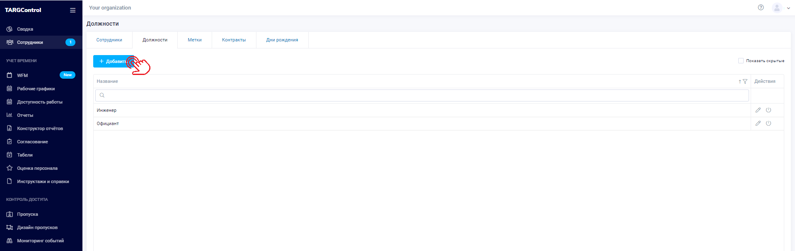Click the Пропуска badge icon
Image resolution: width=795 pixels, height=251 pixels.
tap(10, 214)
